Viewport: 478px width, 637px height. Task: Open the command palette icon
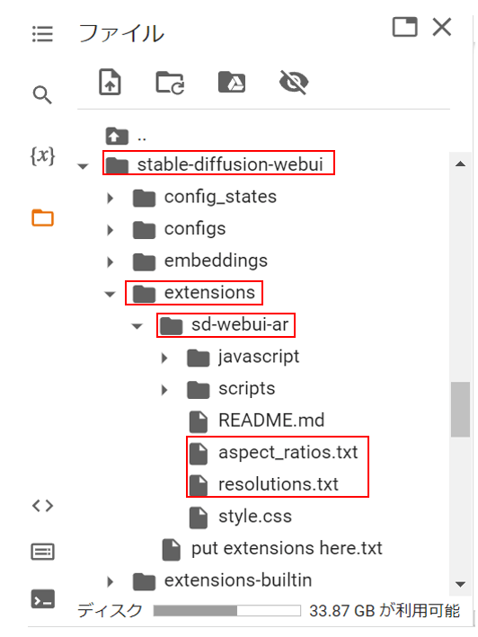pos(42,552)
